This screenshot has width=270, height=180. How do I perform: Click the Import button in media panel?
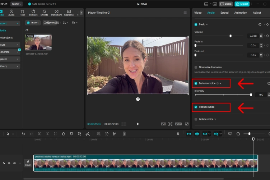coord(33,23)
